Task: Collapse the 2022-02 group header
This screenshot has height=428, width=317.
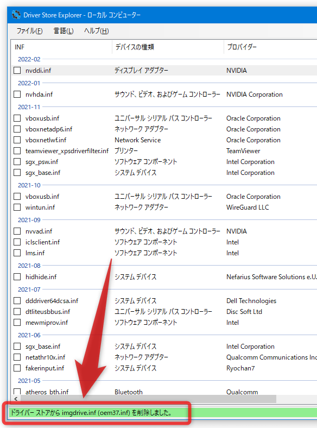Action: click(29, 59)
